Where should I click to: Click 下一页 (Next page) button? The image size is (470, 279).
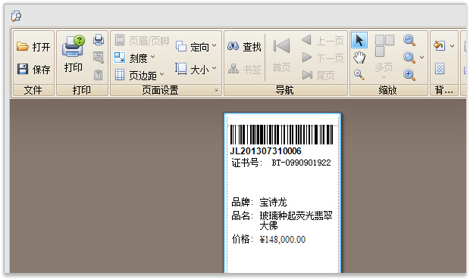(322, 57)
